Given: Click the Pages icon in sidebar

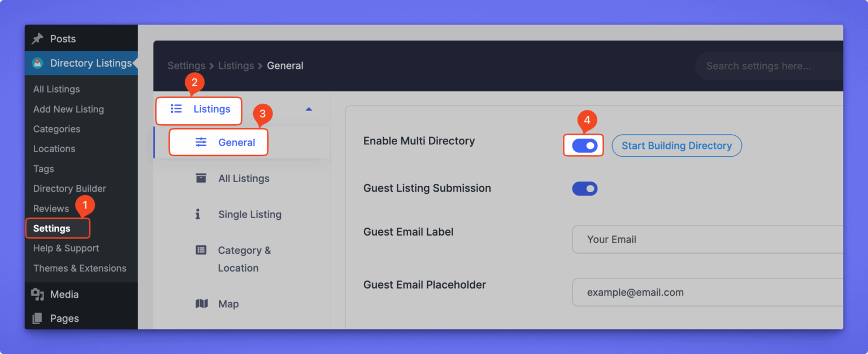Looking at the screenshot, I should pyautogui.click(x=37, y=317).
